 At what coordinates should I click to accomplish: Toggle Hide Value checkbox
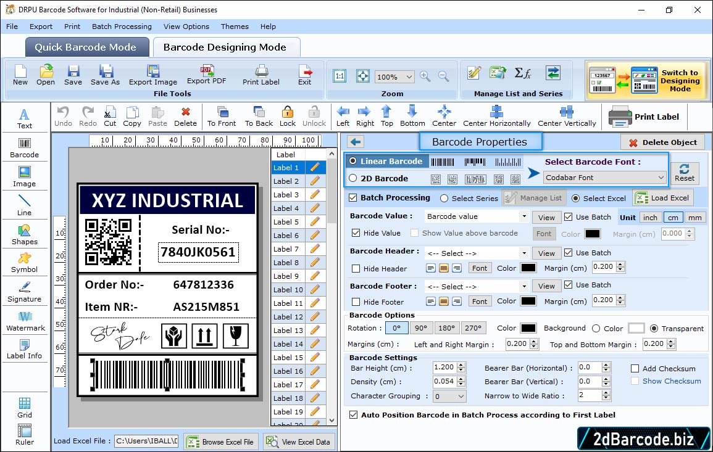click(356, 233)
